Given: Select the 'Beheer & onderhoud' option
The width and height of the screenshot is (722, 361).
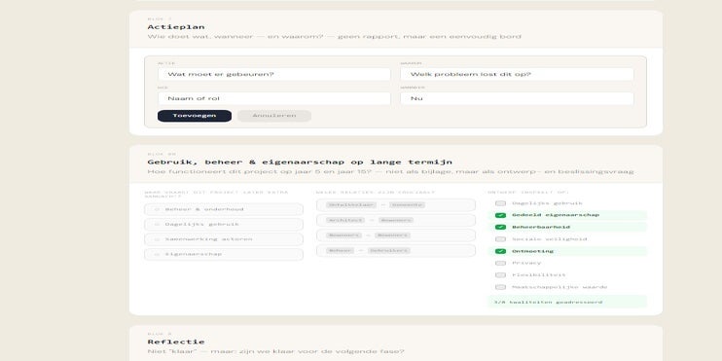Looking at the screenshot, I should 224,209.
